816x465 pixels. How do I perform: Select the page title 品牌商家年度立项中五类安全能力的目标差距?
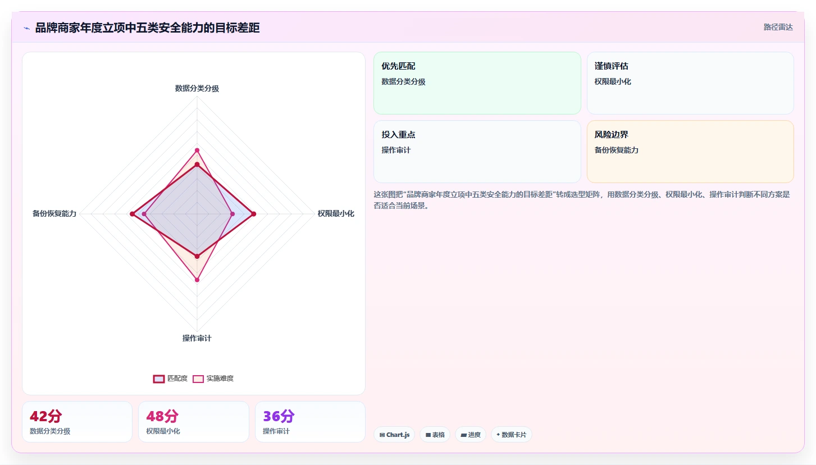[147, 28]
